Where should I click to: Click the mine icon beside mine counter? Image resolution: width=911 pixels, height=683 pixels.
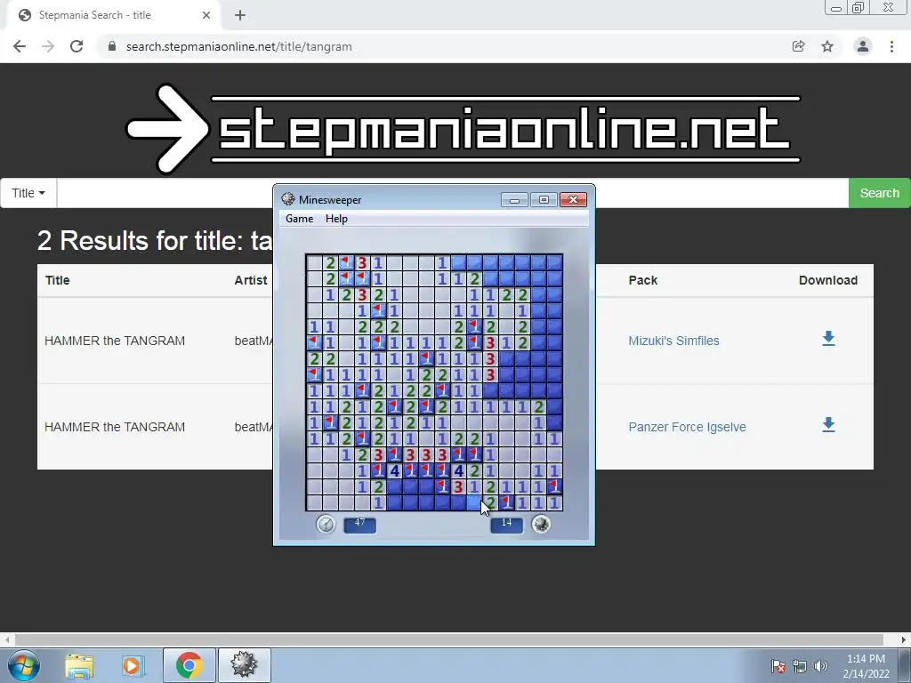point(541,524)
